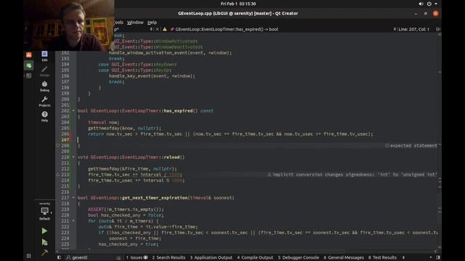The height and width of the screenshot is (261, 465).
Task: Switch to Debug mode
Action: (44, 86)
